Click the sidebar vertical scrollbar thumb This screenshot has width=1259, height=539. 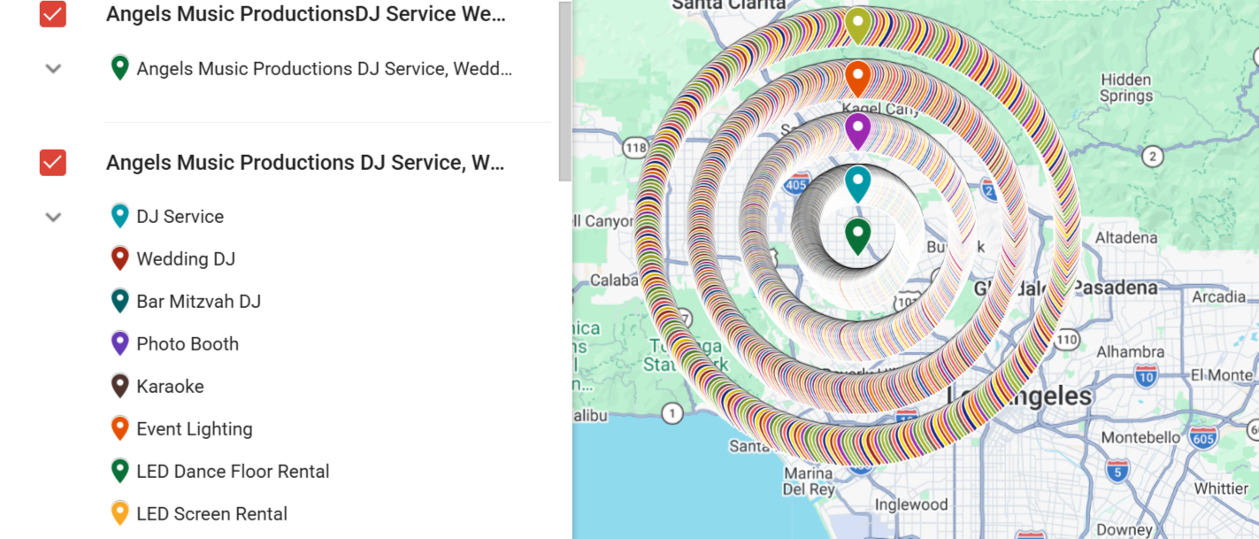pyautogui.click(x=565, y=90)
